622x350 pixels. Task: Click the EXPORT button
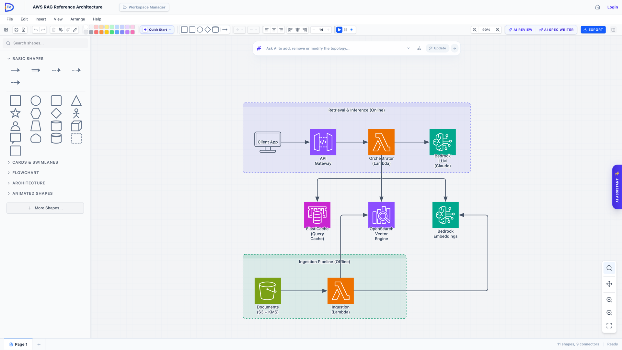click(x=593, y=29)
